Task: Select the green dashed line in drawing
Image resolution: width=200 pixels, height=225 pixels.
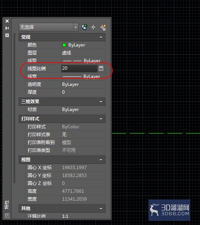Action: tap(156, 133)
